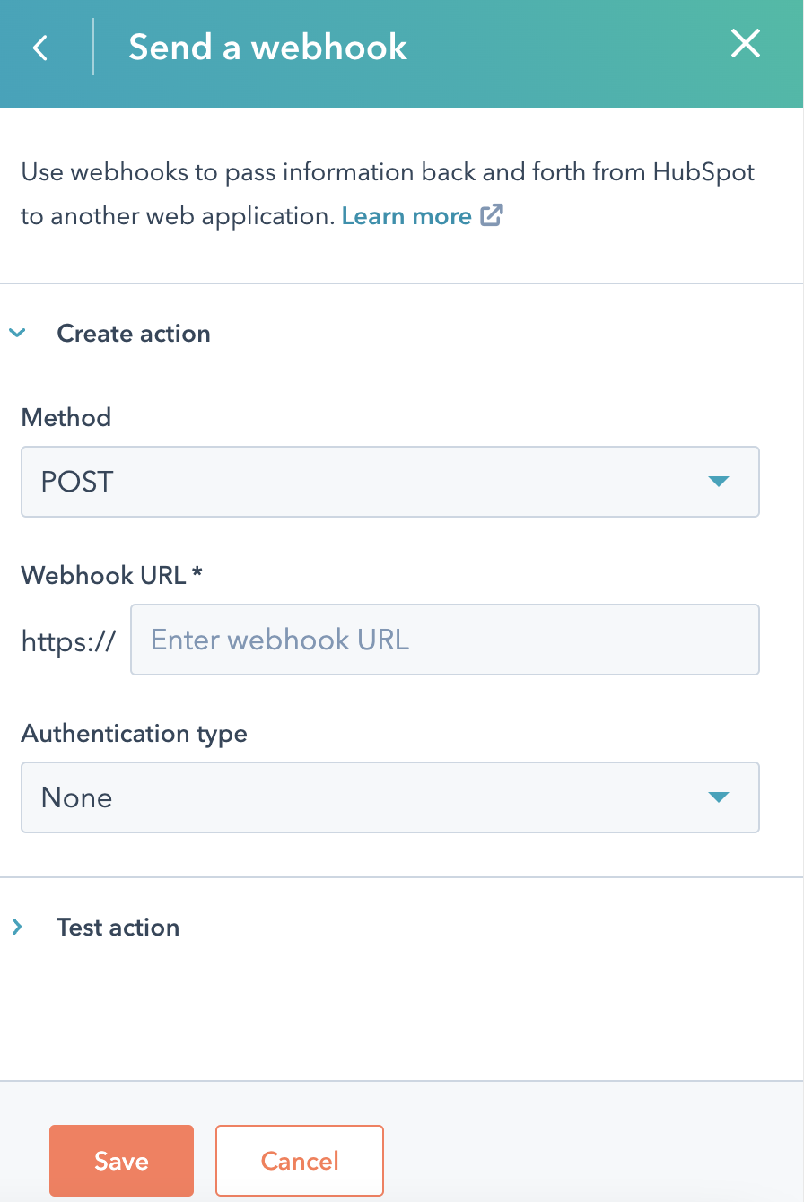
Task: Close the Send a webhook panel
Action: (x=746, y=43)
